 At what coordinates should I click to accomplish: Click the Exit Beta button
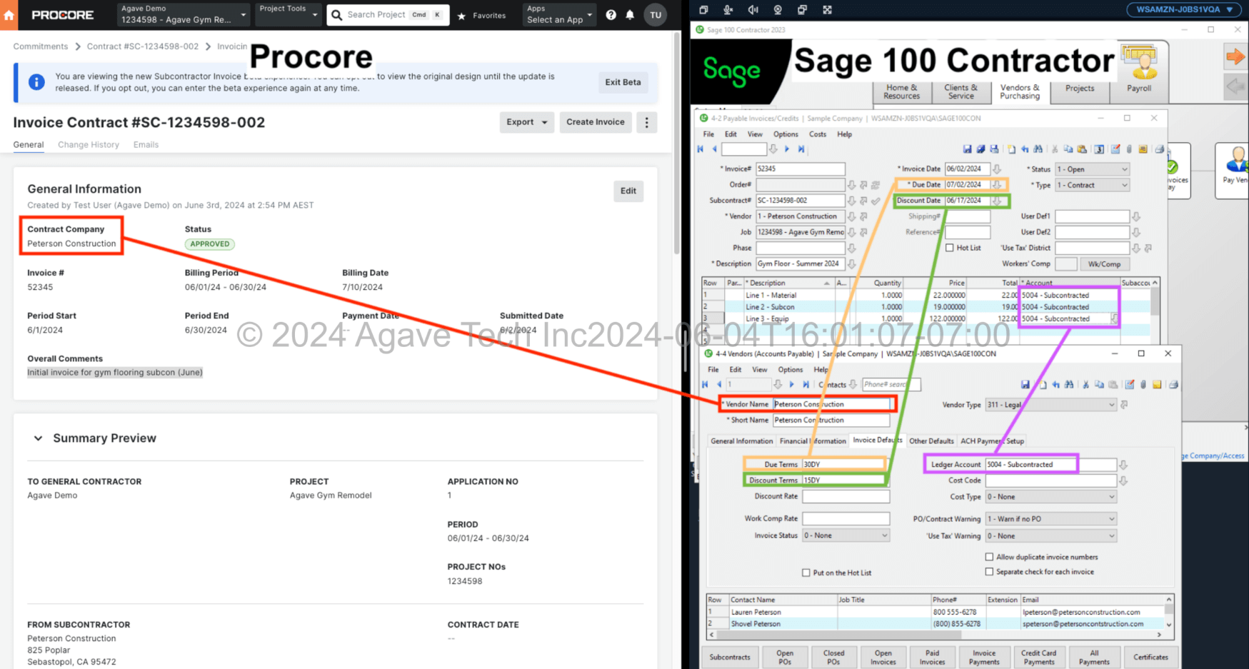[623, 82]
